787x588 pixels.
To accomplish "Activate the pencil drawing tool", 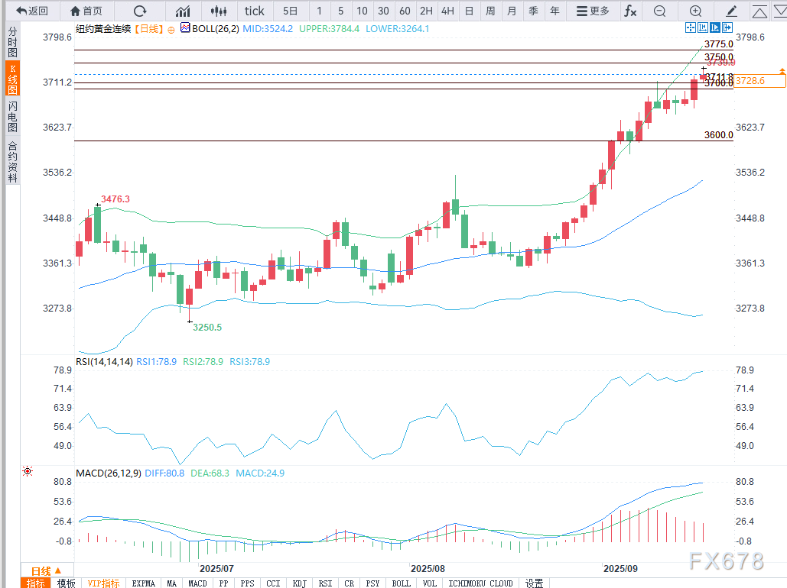I will (x=732, y=11).
